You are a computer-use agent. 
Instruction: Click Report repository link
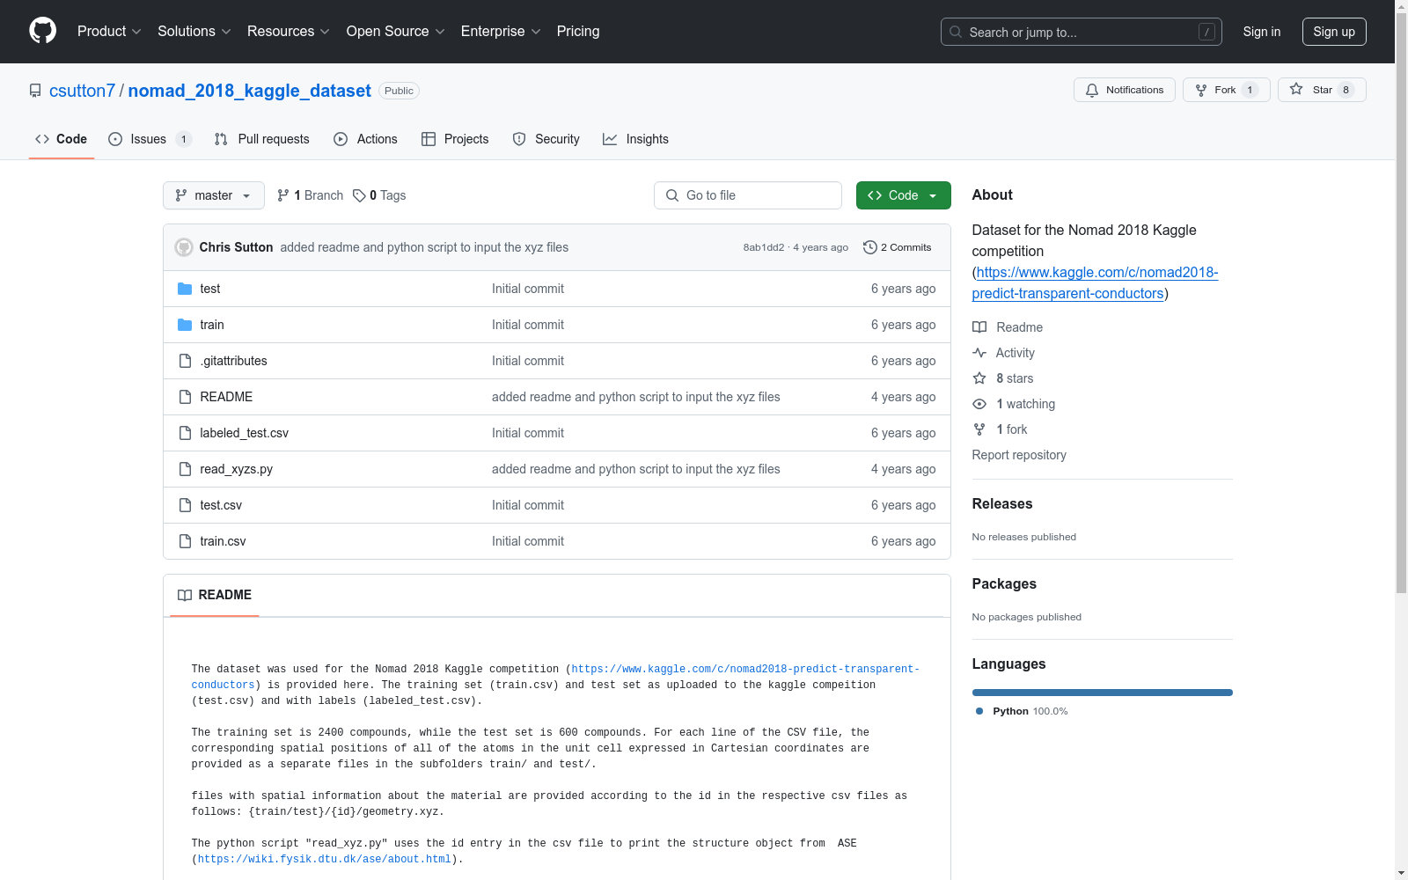[1019, 455]
